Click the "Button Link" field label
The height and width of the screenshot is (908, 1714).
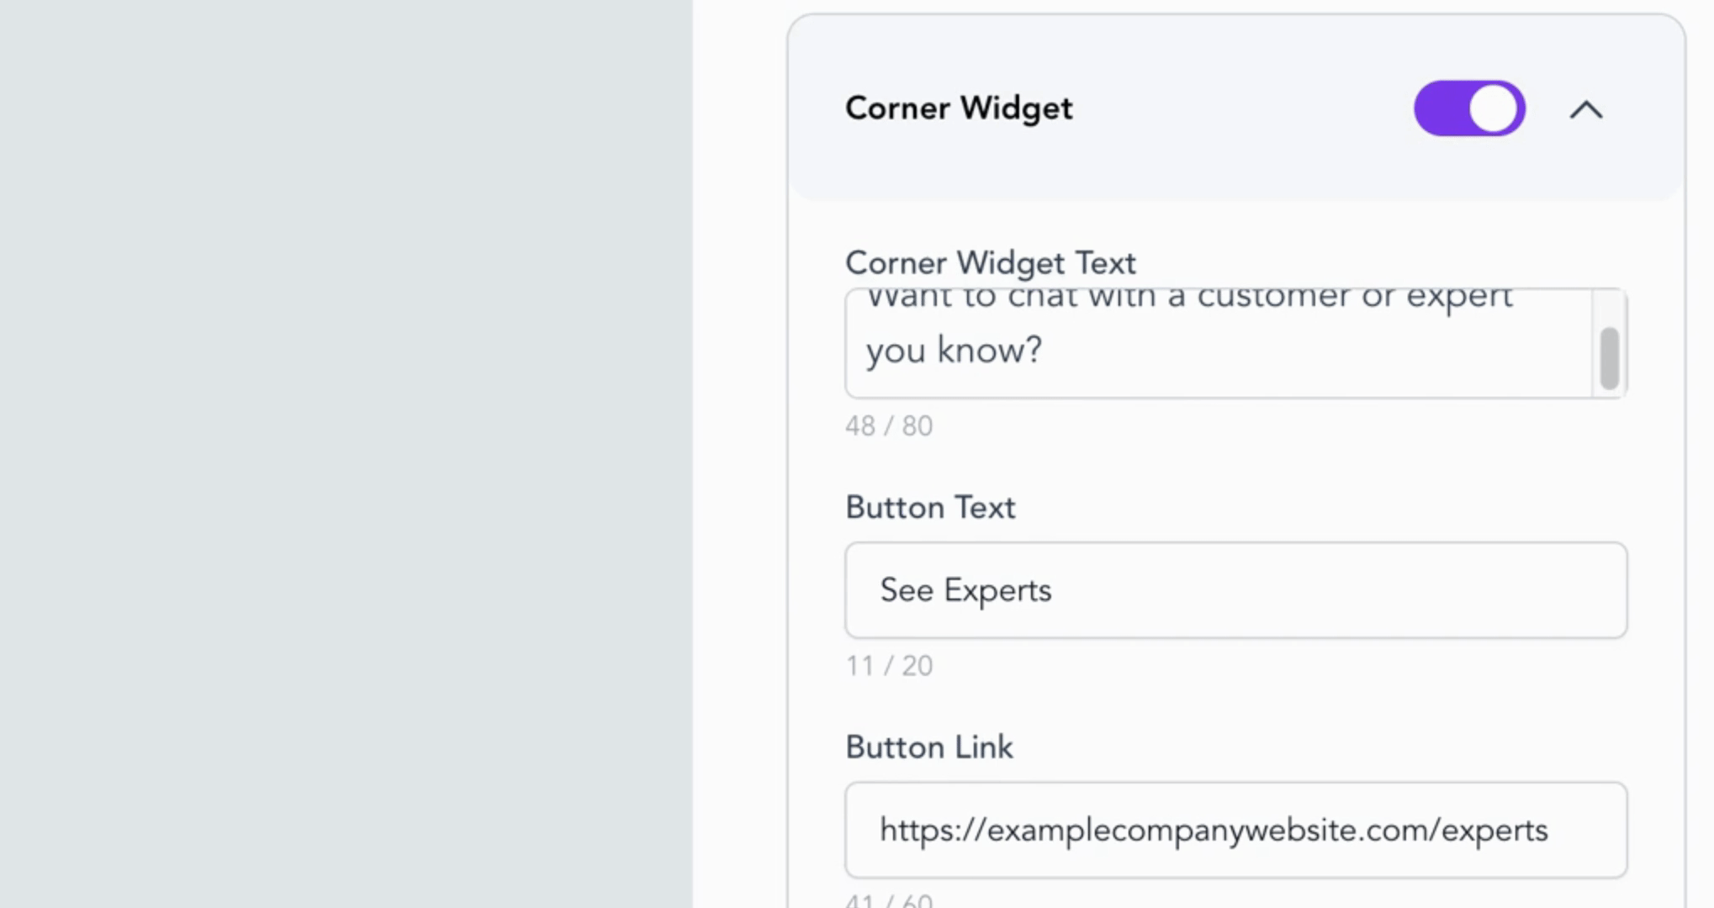tap(928, 747)
